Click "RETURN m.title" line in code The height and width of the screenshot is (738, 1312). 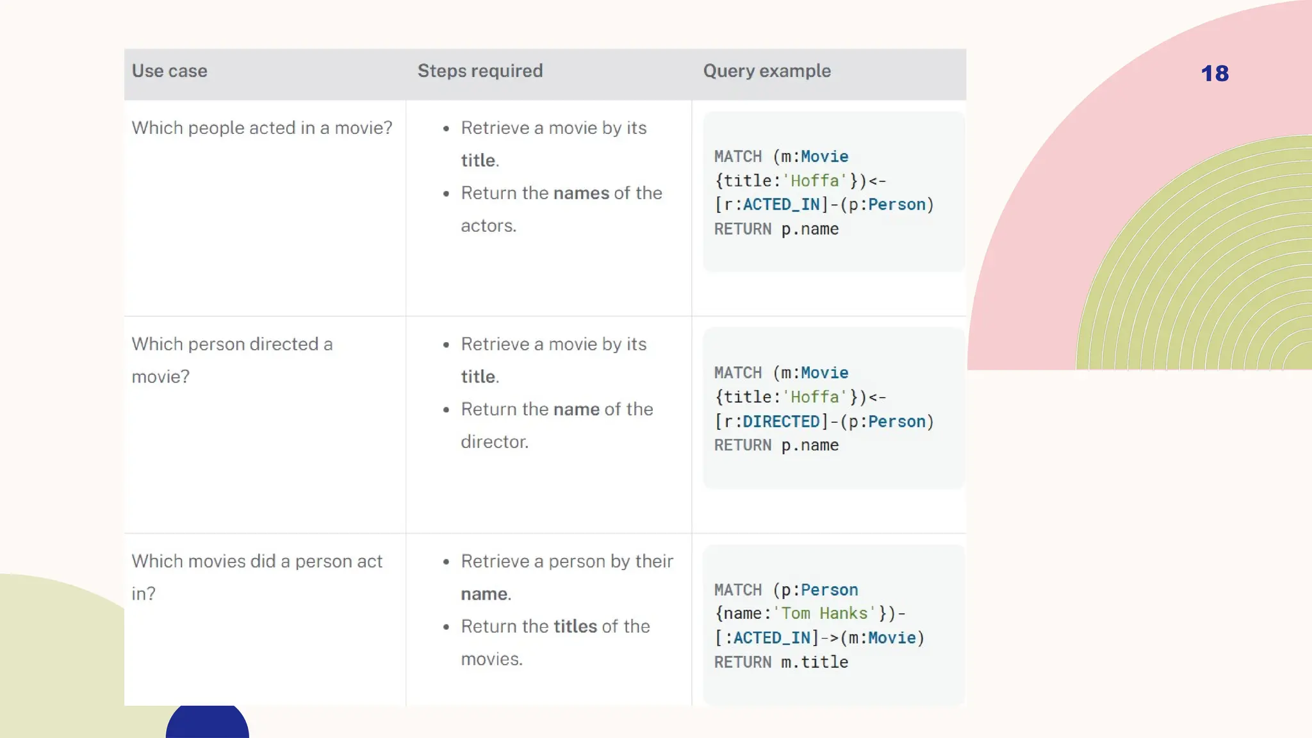781,662
